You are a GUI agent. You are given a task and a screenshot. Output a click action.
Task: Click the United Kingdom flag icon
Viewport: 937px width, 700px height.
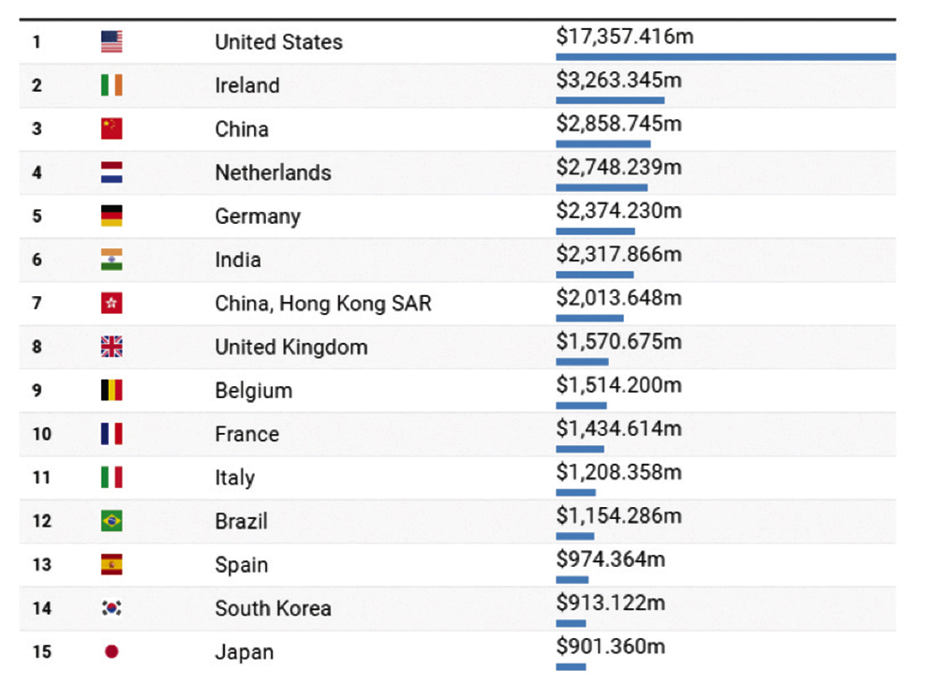[112, 347]
